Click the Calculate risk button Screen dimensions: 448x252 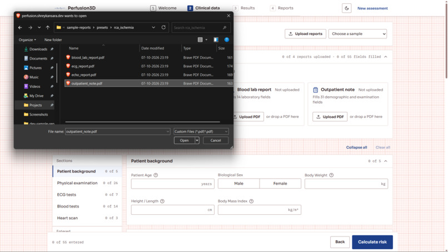tap(372, 242)
